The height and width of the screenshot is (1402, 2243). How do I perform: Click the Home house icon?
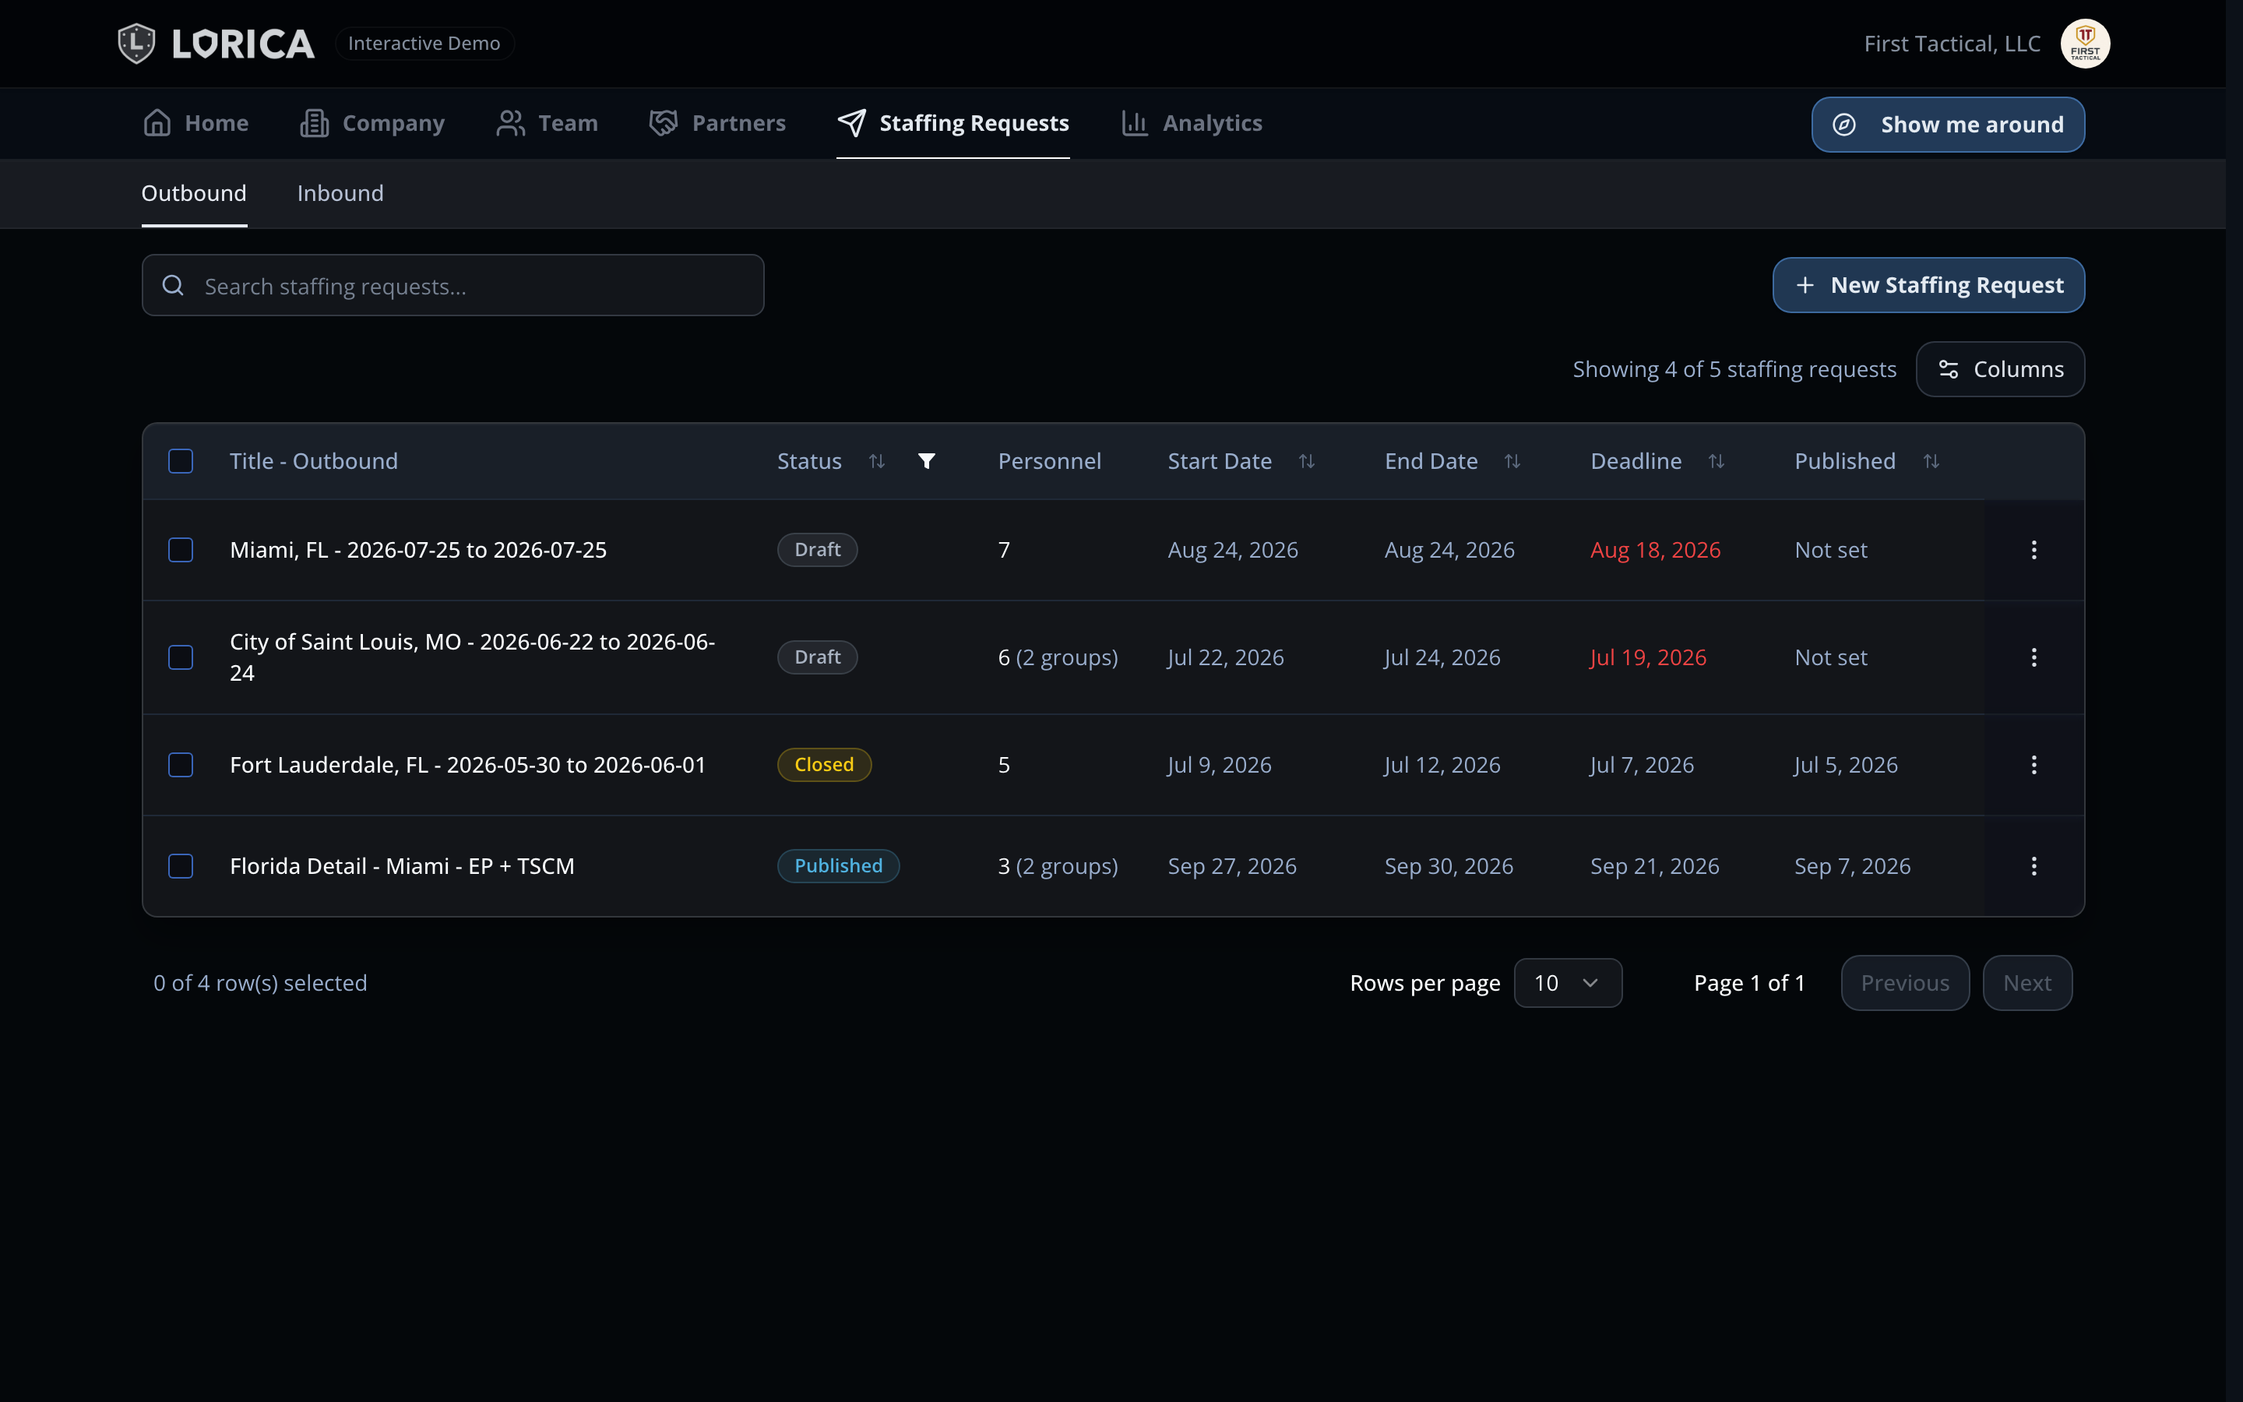[157, 122]
